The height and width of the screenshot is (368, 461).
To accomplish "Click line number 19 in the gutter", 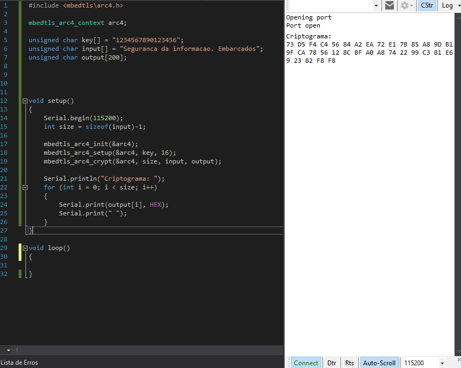I will tap(4, 161).
